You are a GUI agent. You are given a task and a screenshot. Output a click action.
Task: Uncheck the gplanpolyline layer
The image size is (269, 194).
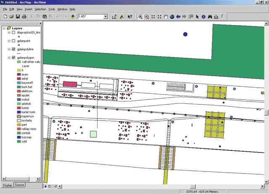(14, 49)
